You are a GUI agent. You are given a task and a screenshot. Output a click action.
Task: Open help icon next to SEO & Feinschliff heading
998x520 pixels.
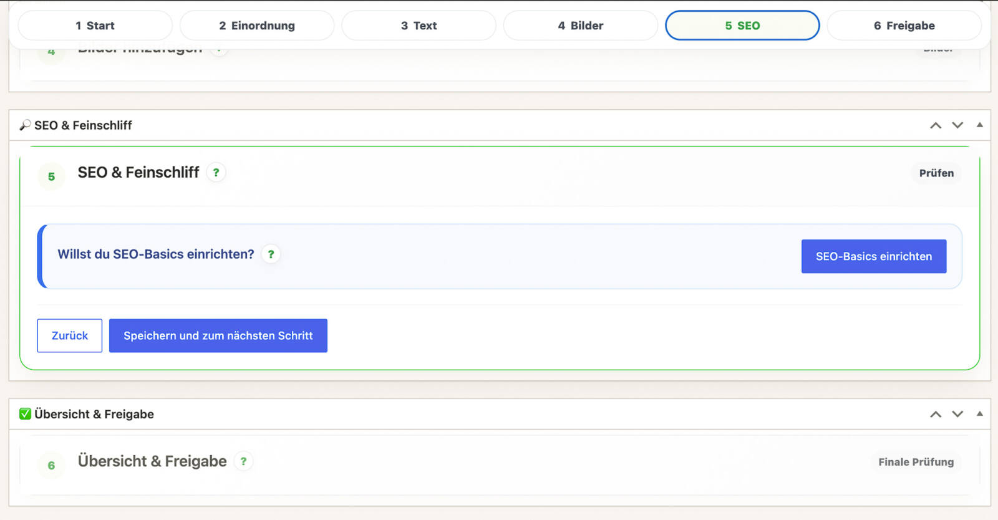(216, 173)
